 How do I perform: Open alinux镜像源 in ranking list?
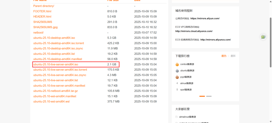click(x=187, y=83)
